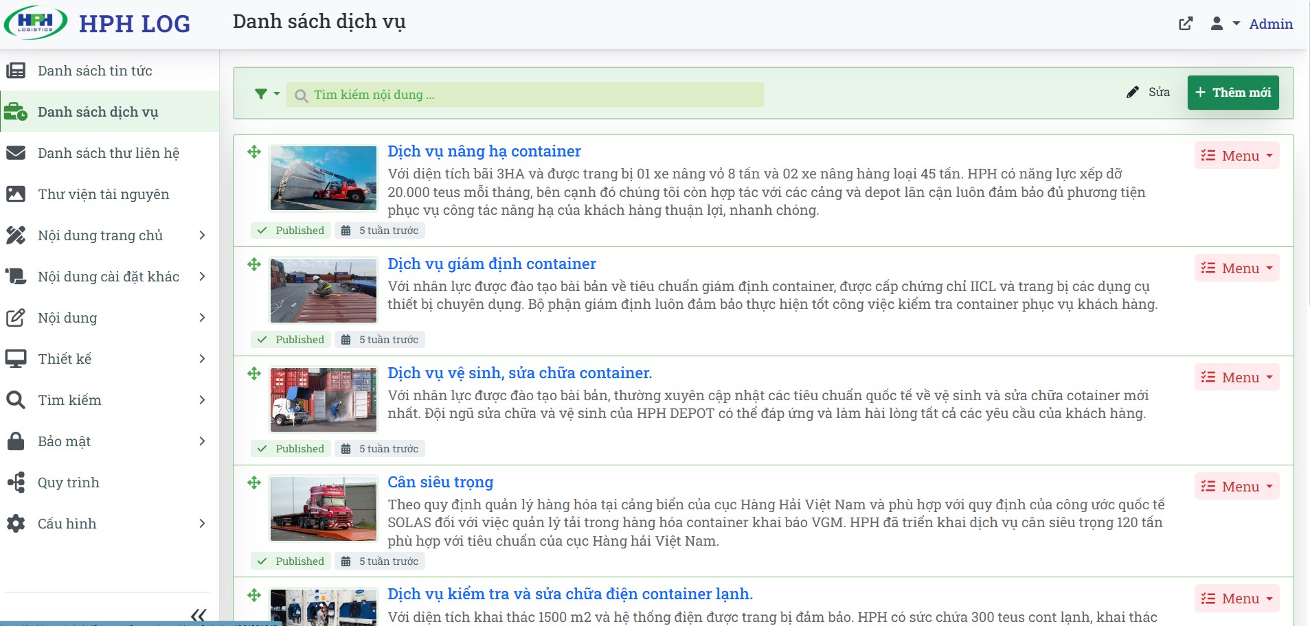This screenshot has width=1310, height=626.
Task: Click the drag handle for Cân siêu trọng
Action: tap(254, 483)
